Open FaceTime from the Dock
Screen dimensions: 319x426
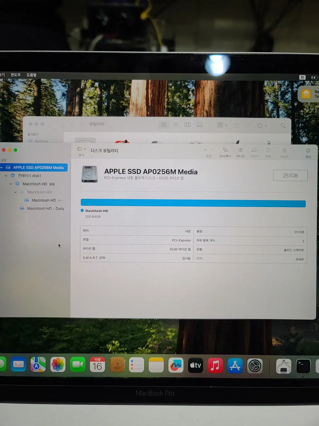[x=78, y=364]
